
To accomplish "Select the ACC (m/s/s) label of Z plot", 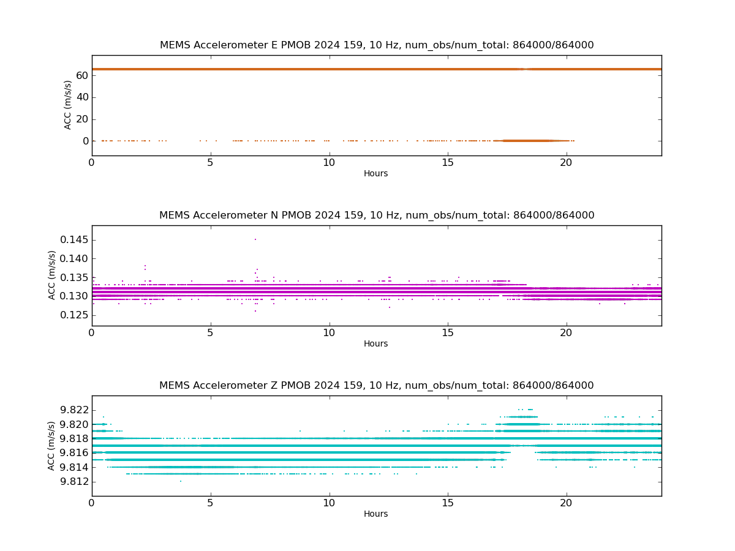I will (x=52, y=445).
